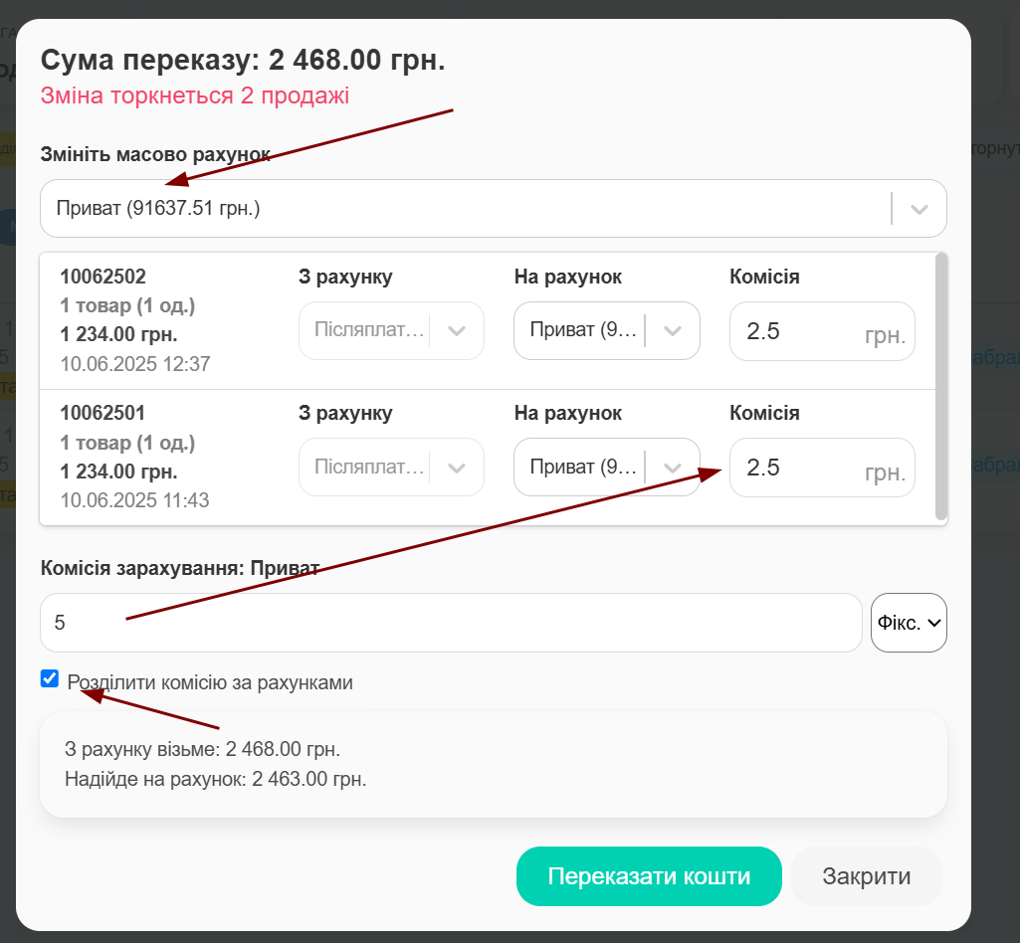Expand the 'Фікс.' commission type selector

(x=909, y=623)
